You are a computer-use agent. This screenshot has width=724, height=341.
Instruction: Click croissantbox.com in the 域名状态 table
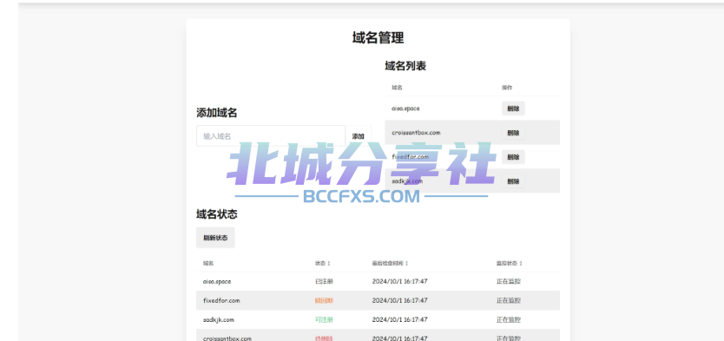coord(227,338)
